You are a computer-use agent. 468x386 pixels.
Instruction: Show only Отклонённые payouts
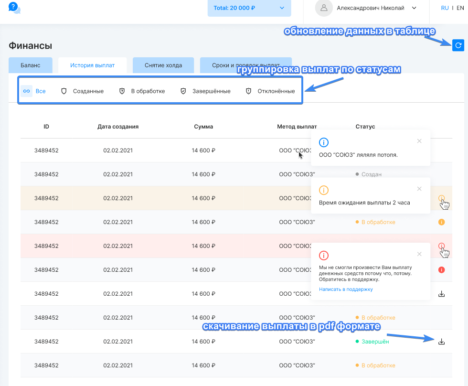(x=270, y=91)
